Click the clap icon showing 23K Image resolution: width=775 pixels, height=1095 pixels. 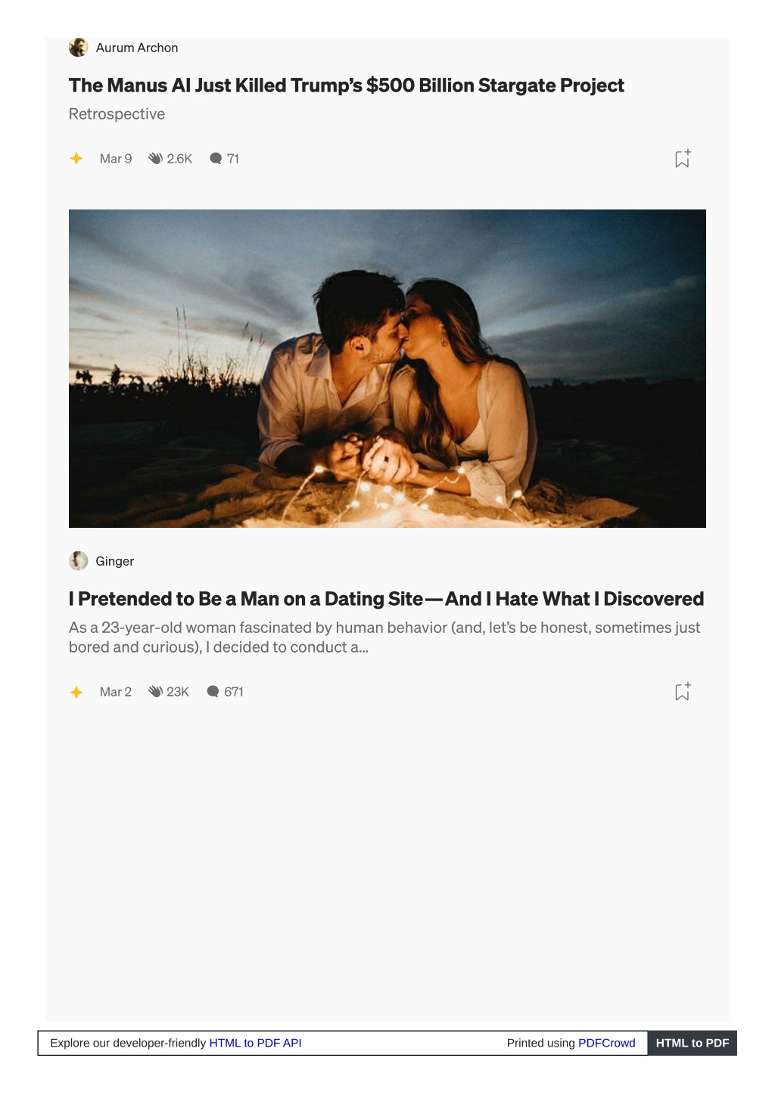[x=155, y=691]
